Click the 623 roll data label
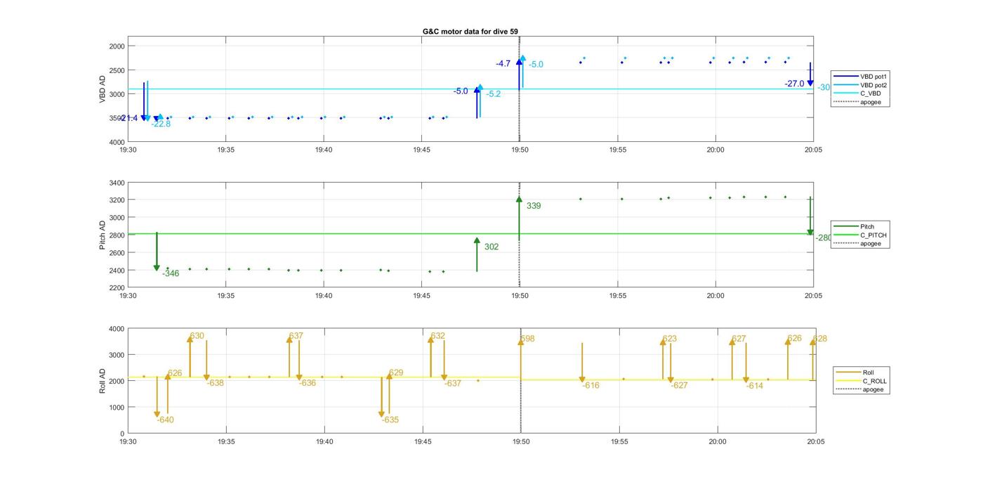The image size is (983, 487). coord(670,339)
